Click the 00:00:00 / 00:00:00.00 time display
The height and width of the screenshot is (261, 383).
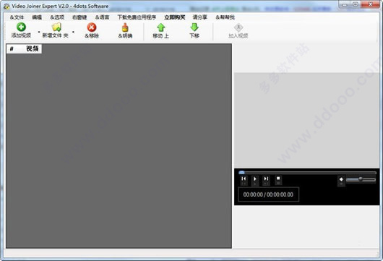coord(268,194)
